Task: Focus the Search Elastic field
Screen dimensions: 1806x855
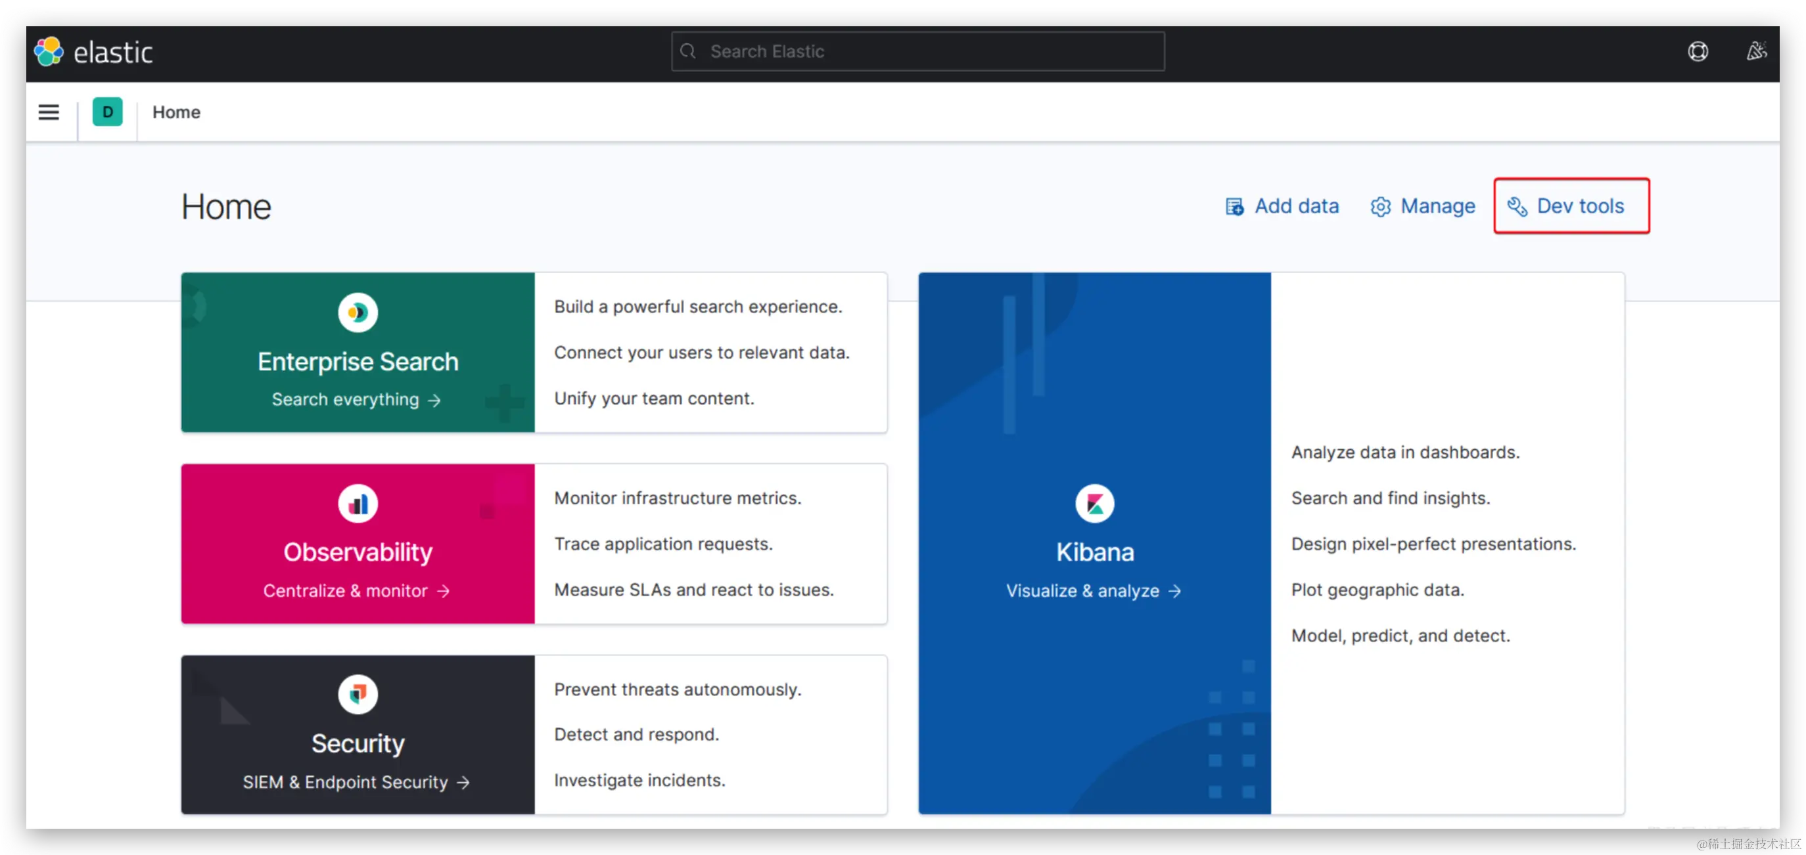Action: pyautogui.click(x=918, y=52)
